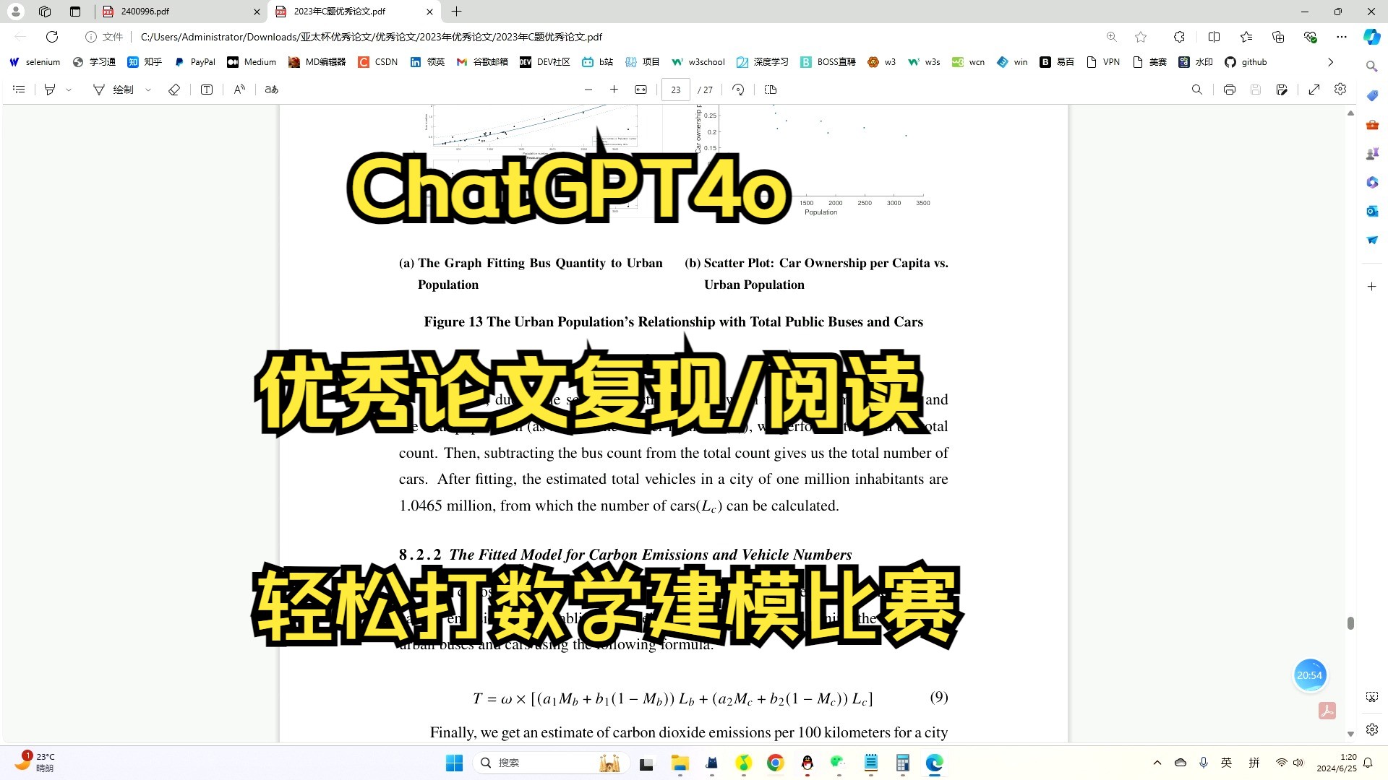The width and height of the screenshot is (1388, 780).
Task: Open WeChat from the taskbar
Action: click(839, 763)
